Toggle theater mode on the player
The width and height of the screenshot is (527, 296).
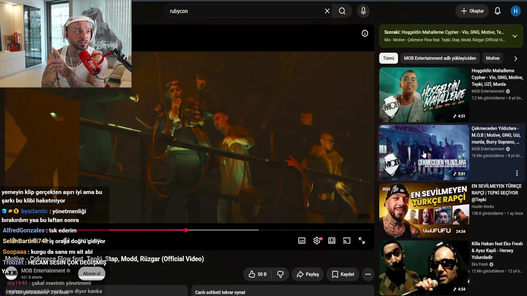[x=332, y=241]
